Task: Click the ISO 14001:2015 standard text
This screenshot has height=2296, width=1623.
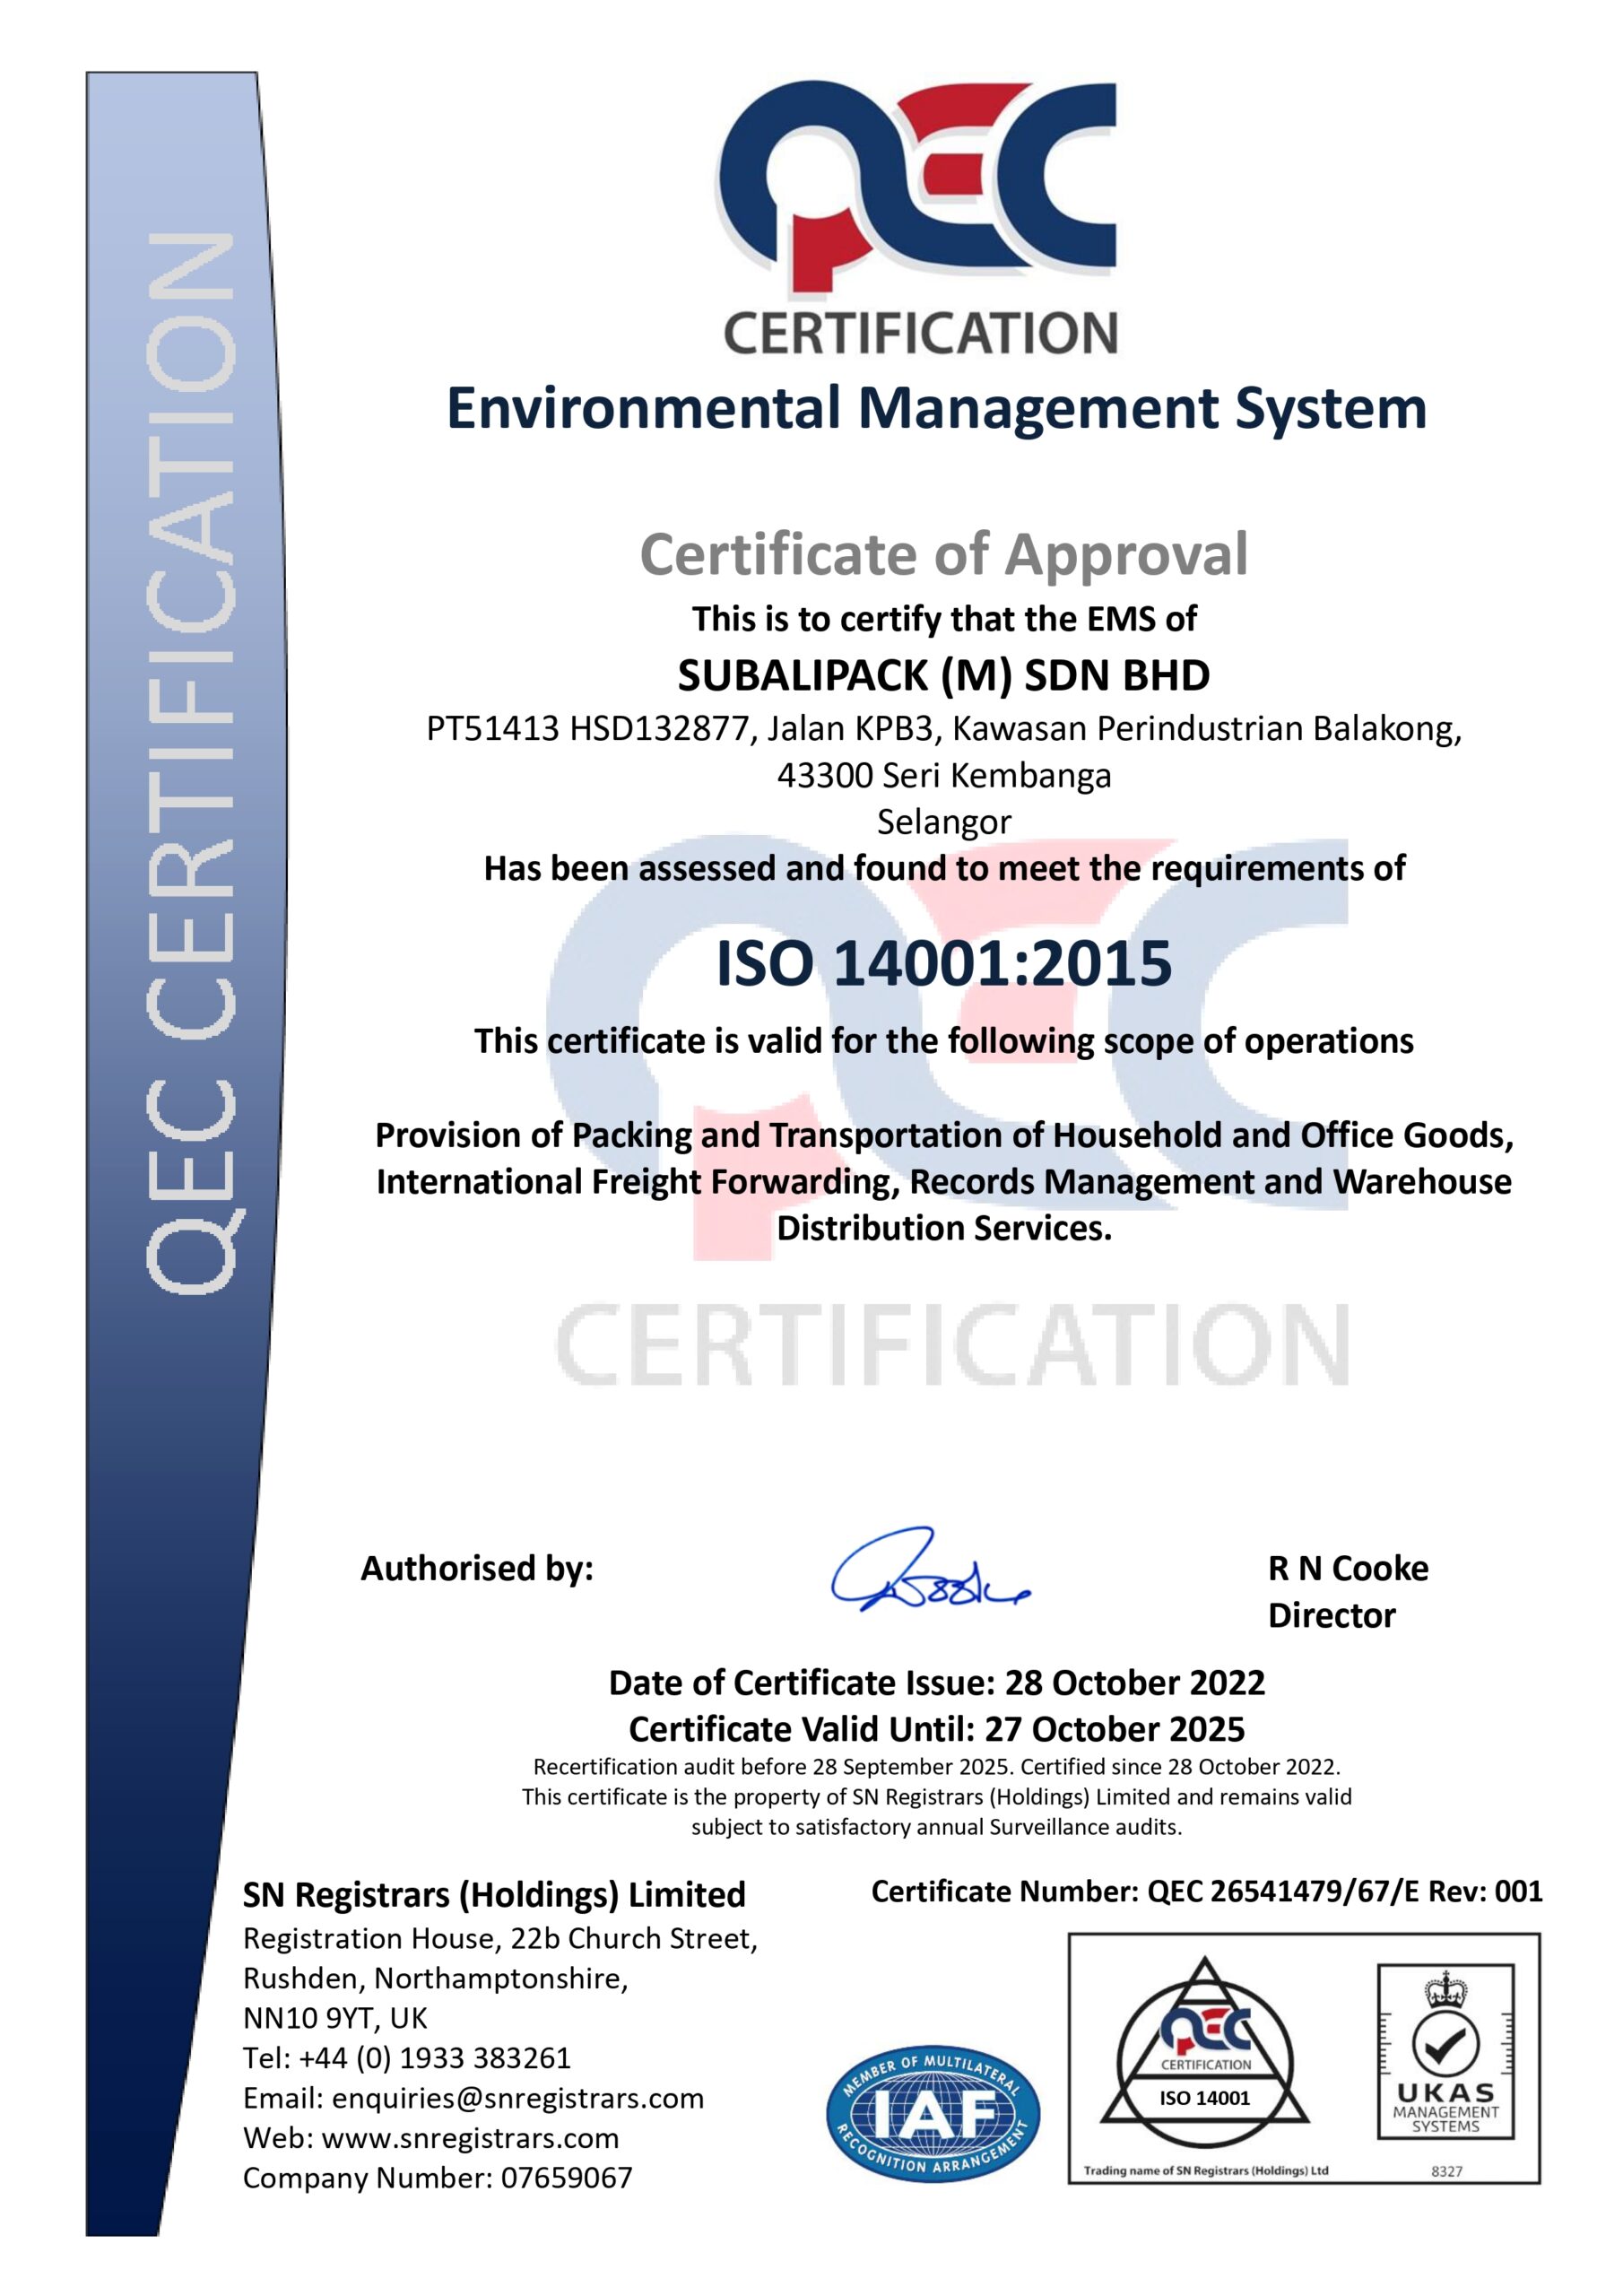Action: pos(943,963)
